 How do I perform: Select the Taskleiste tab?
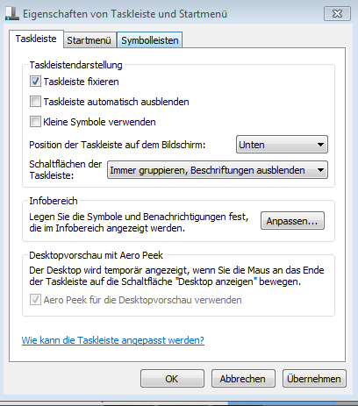click(x=36, y=39)
